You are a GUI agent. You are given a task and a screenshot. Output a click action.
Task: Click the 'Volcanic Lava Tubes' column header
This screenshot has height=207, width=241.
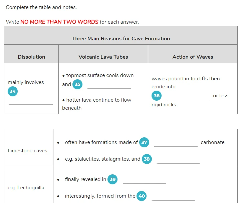[x=103, y=57]
